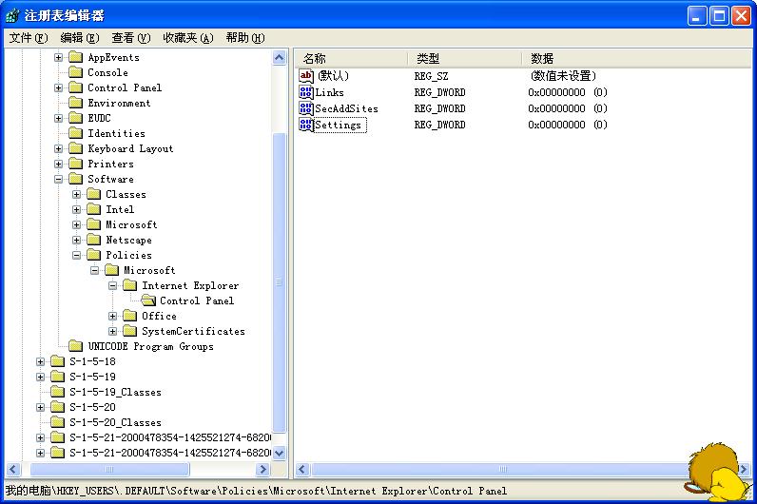Open the 帮助(H) menu
The image size is (757, 504).
[x=245, y=38]
